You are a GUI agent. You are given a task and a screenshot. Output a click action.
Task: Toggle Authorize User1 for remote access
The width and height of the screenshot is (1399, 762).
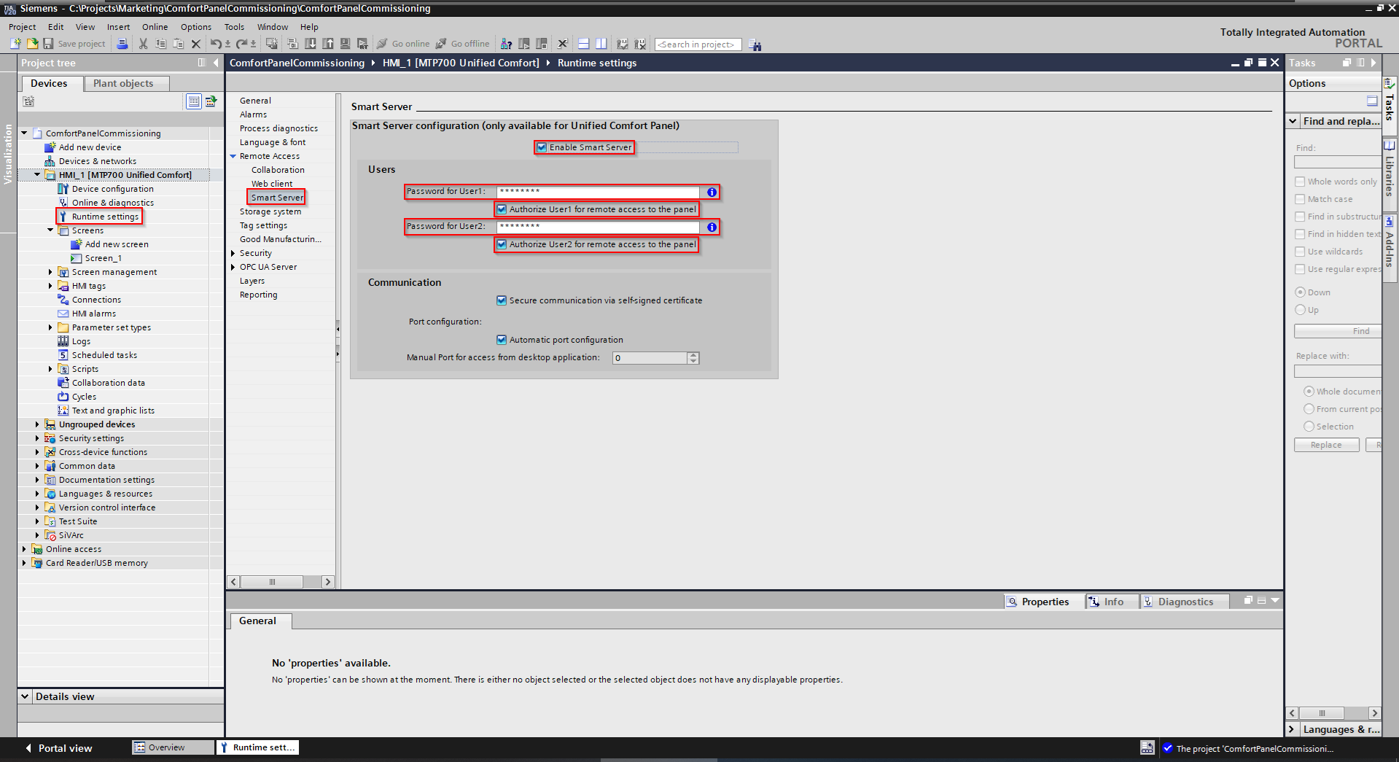click(502, 209)
